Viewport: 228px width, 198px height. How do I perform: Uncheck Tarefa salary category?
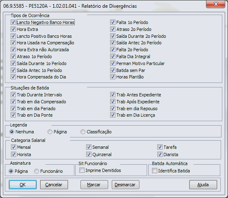pyautogui.click(x=160, y=147)
